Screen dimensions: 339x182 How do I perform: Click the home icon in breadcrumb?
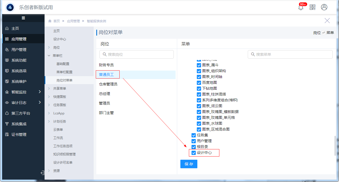(50, 21)
